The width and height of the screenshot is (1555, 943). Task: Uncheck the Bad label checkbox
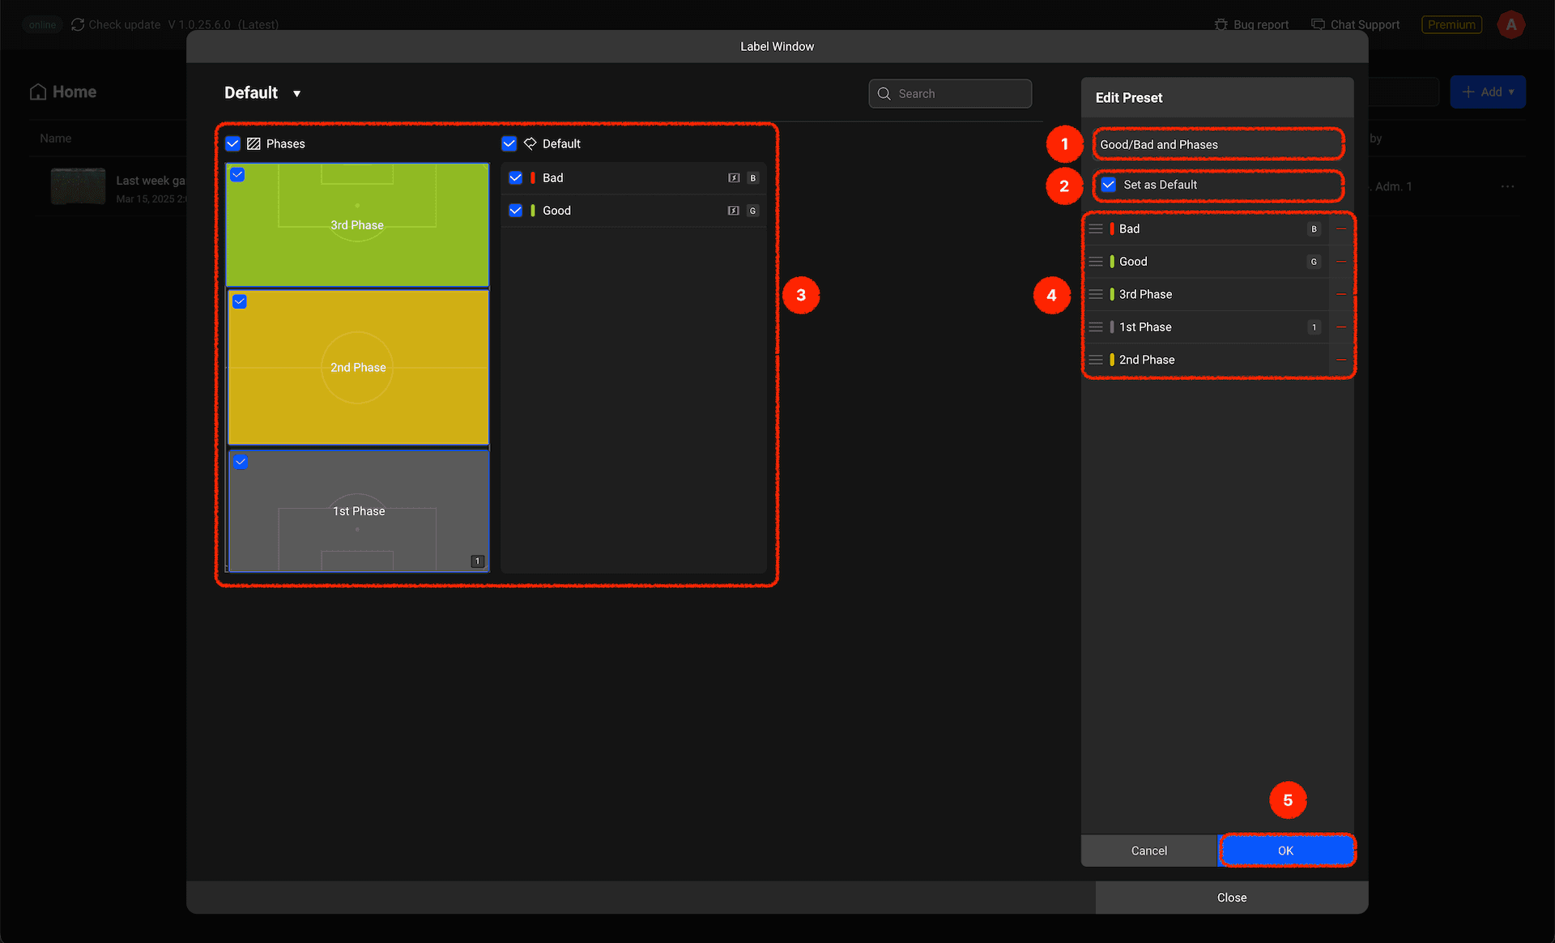[x=515, y=178]
